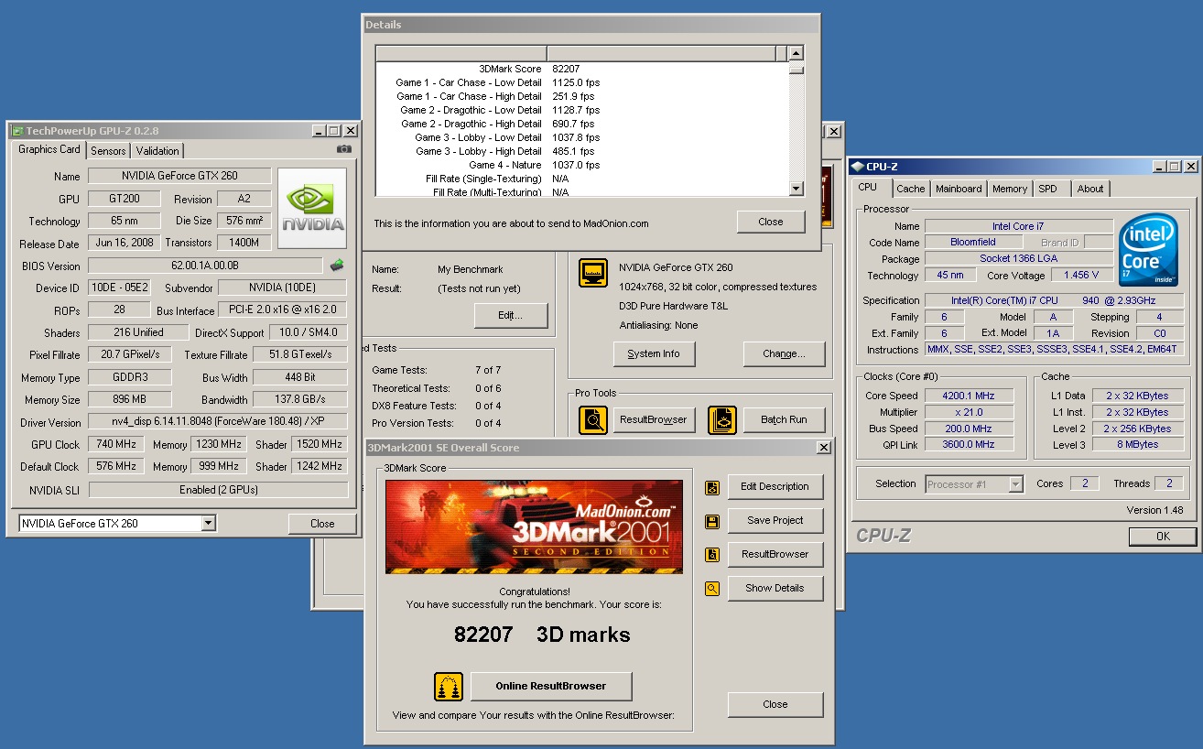The image size is (1203, 749).
Task: Click the Online ResultBrowser icon
Action: 449,687
